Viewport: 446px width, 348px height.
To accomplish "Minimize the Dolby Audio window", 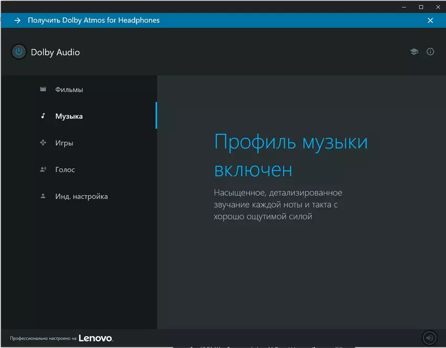I will click(405, 7).
